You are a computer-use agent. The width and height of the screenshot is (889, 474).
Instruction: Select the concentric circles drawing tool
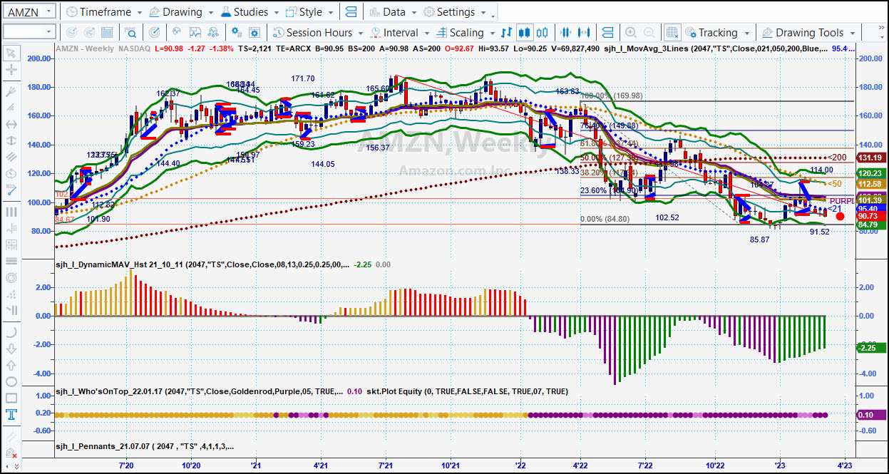point(11,277)
